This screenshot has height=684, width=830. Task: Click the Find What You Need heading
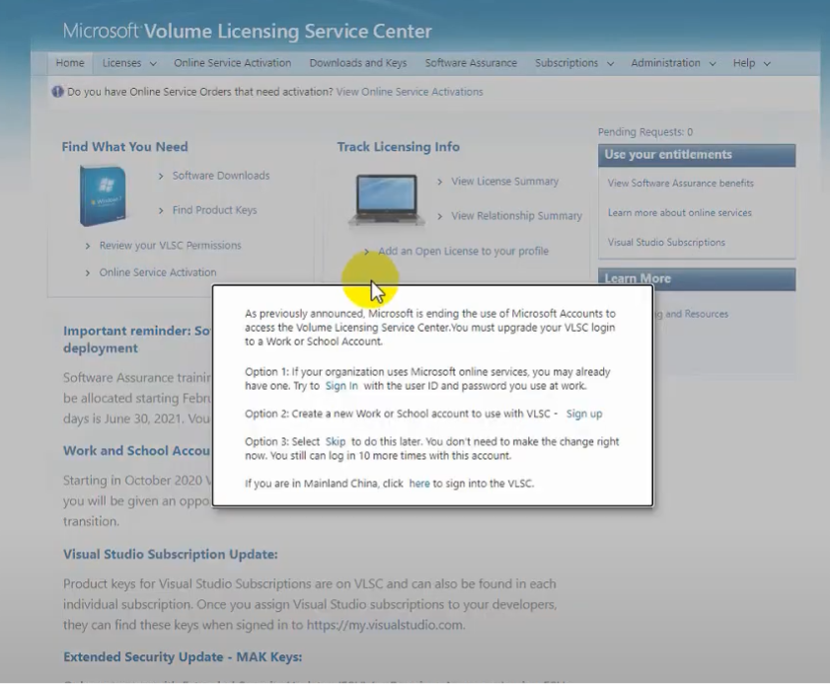(x=125, y=147)
